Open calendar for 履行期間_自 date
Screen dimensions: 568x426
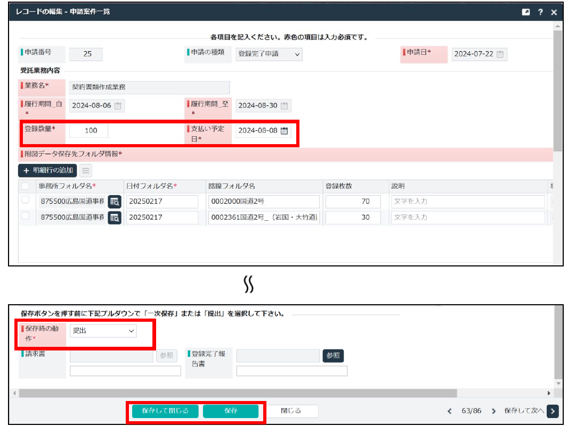coord(118,106)
